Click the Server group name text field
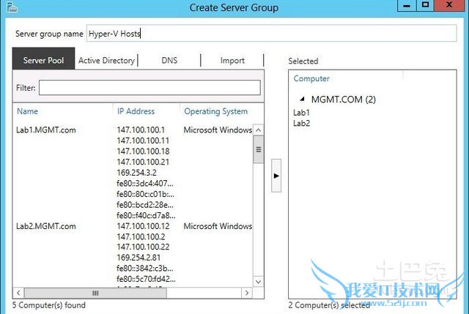Viewport: 469px width, 314px height. (272, 34)
